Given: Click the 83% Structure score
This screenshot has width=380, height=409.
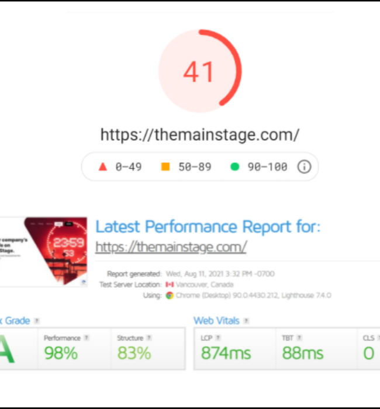Looking at the screenshot, I should (x=134, y=353).
